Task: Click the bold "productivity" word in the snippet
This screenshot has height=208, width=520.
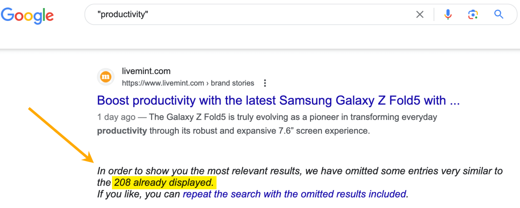Action: 122,131
